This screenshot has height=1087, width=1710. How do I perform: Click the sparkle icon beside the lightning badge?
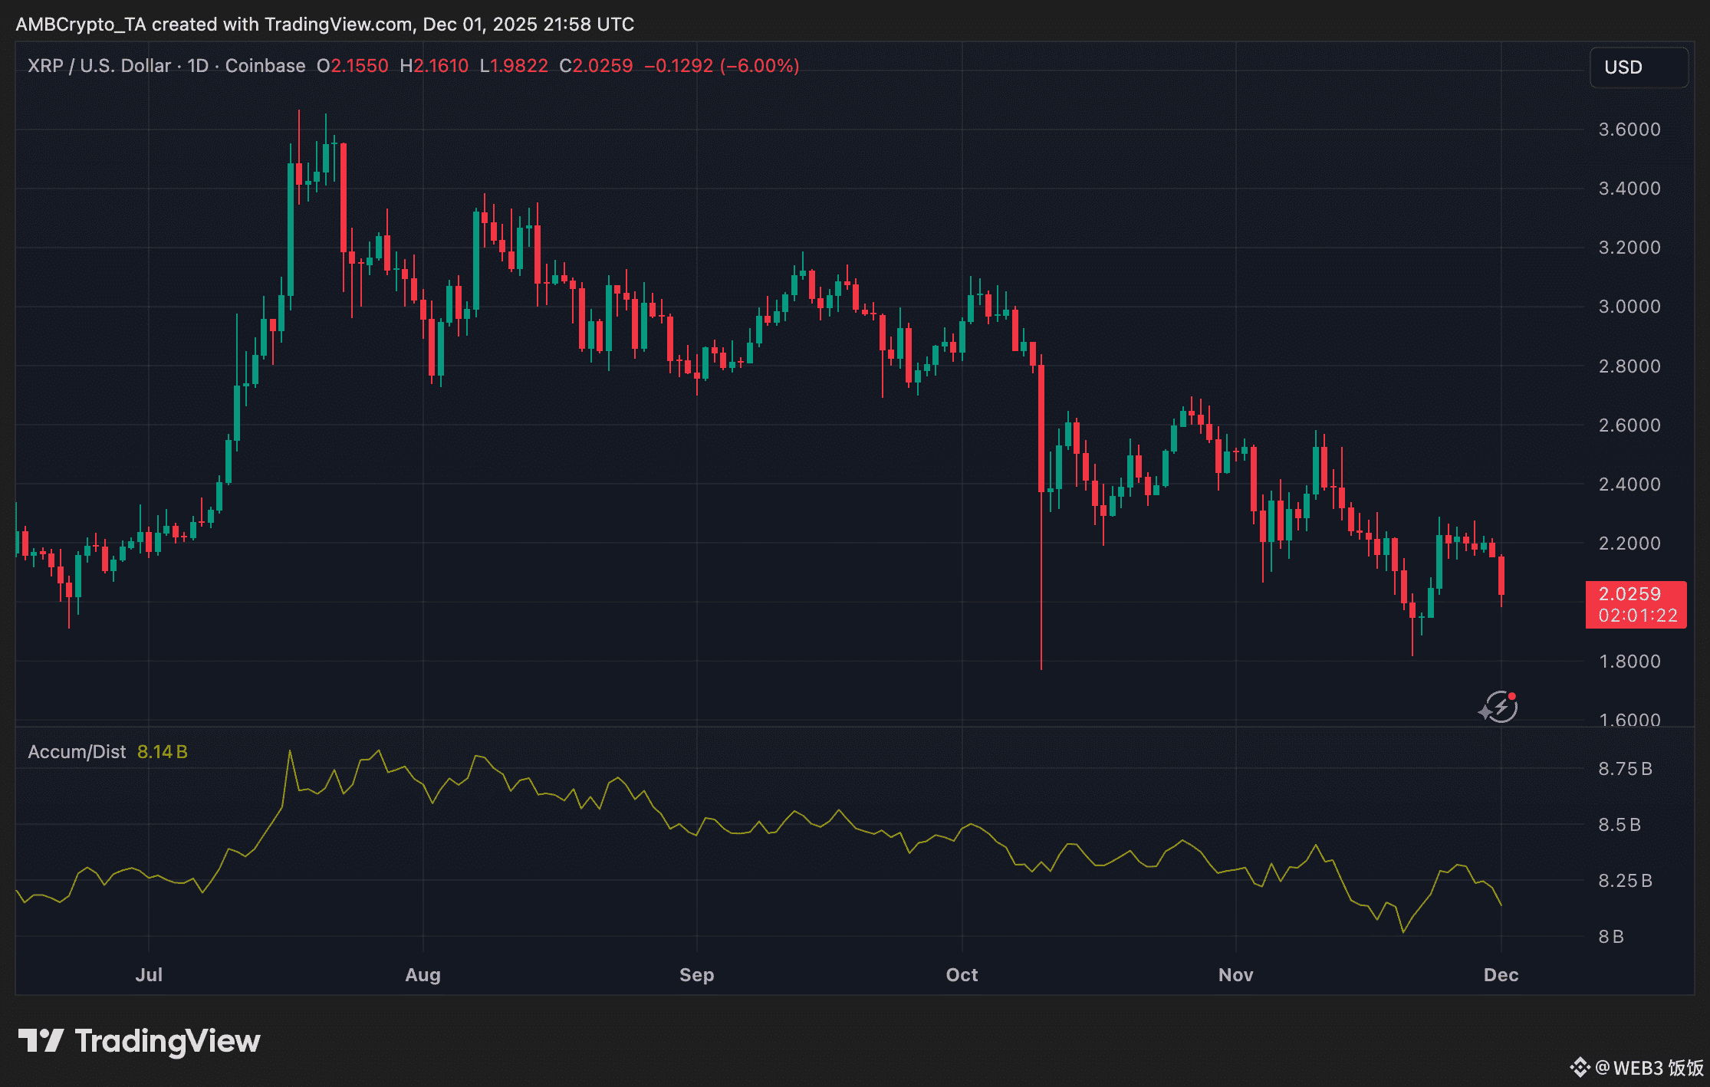(x=1484, y=713)
